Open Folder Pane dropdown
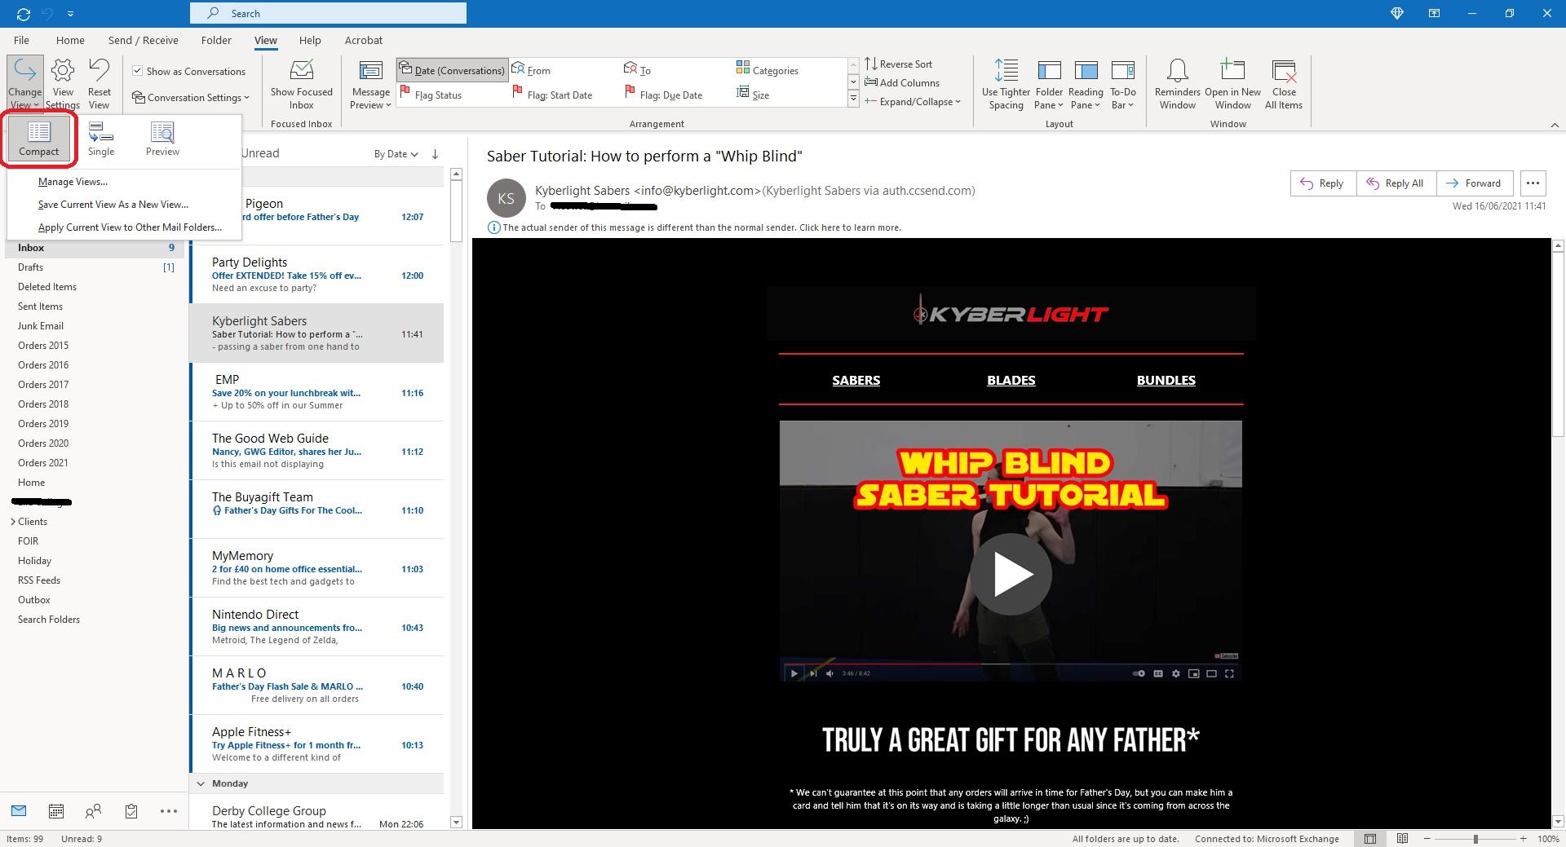This screenshot has height=847, width=1566. click(x=1049, y=83)
